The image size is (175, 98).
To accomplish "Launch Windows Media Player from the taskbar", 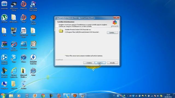I will [x=19, y=96].
